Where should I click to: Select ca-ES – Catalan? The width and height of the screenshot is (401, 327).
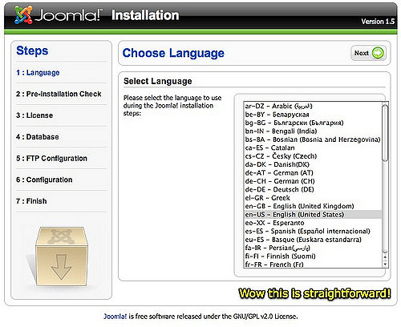coord(313,147)
